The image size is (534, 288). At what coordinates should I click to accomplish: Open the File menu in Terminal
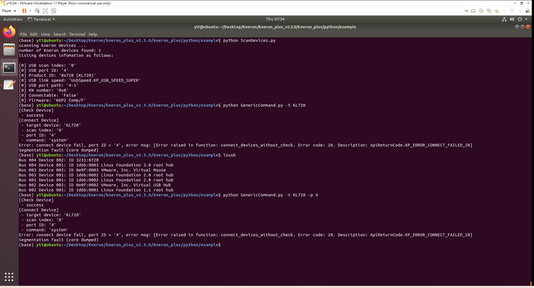click(x=24, y=34)
